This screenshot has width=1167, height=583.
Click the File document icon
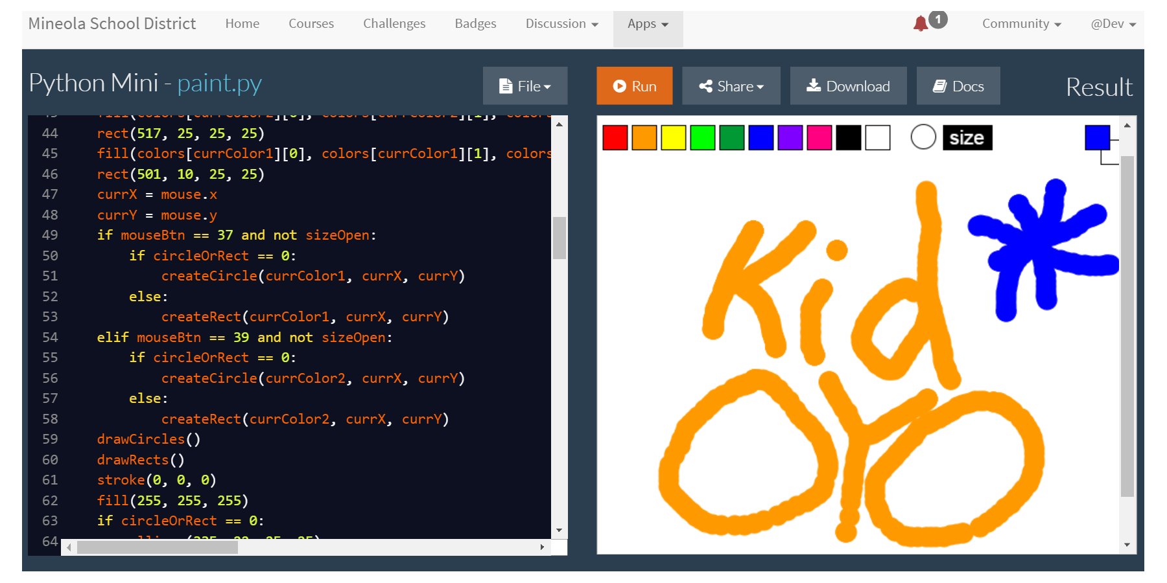(x=506, y=86)
